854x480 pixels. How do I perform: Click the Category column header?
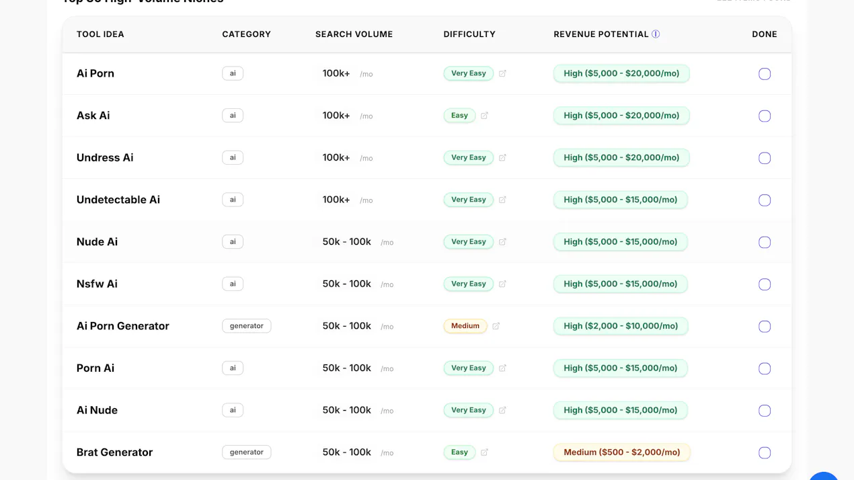[246, 34]
